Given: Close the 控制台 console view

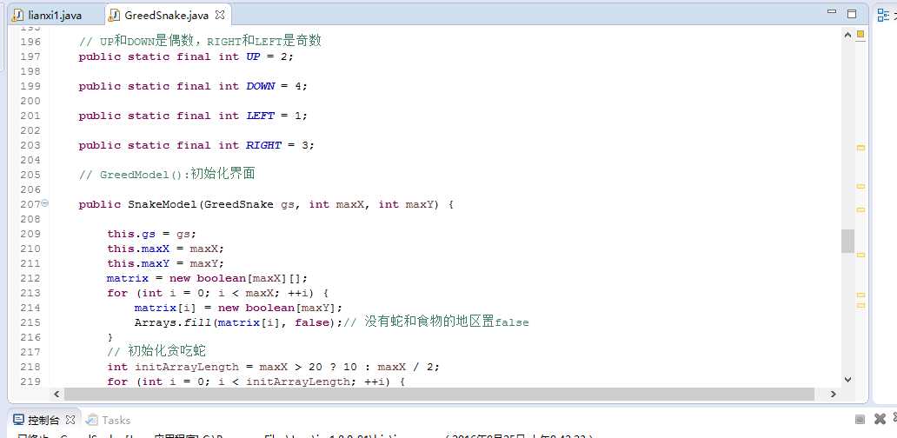Looking at the screenshot, I should coord(70,420).
